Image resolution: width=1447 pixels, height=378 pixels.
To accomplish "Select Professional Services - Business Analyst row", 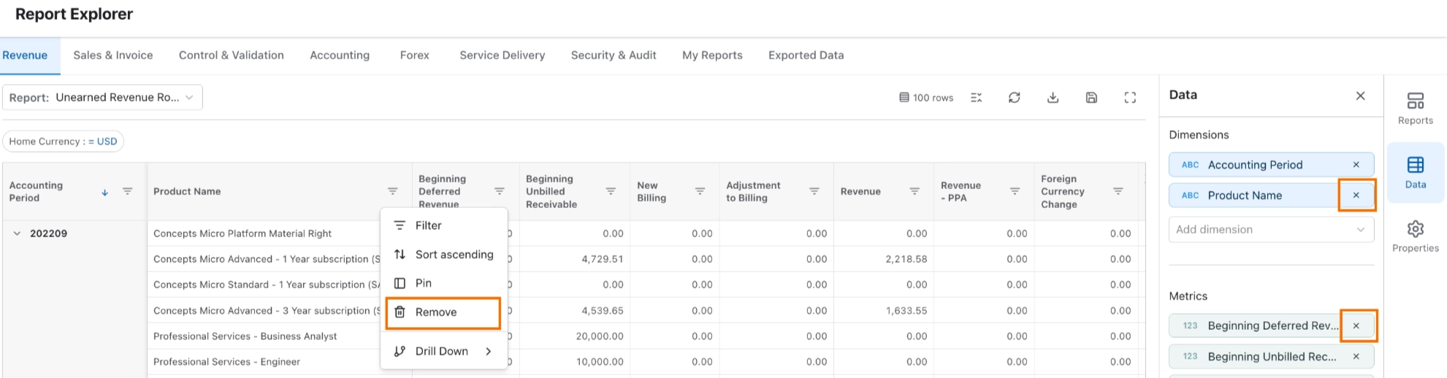I will [x=245, y=336].
